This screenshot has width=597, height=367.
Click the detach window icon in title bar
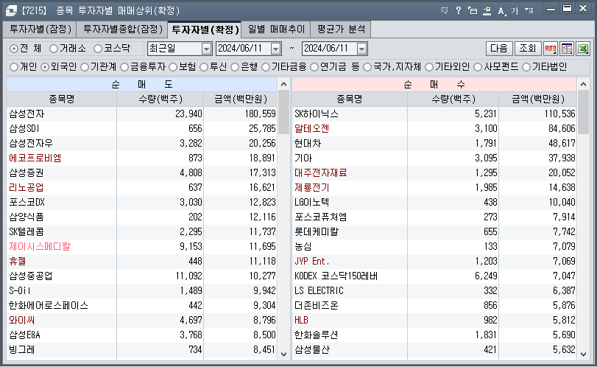click(x=473, y=10)
